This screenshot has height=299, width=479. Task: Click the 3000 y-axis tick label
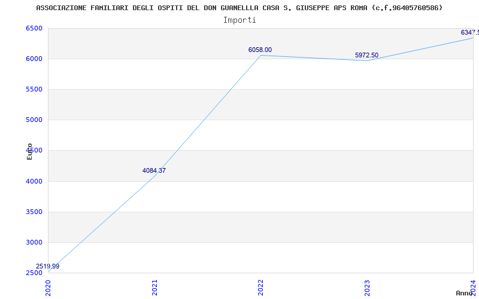(34, 242)
